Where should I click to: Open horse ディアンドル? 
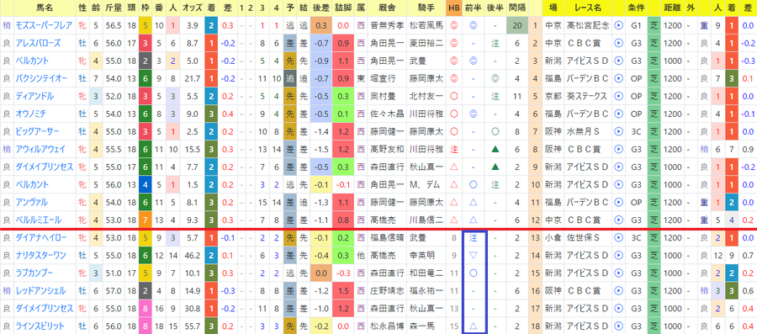[x=34, y=96]
